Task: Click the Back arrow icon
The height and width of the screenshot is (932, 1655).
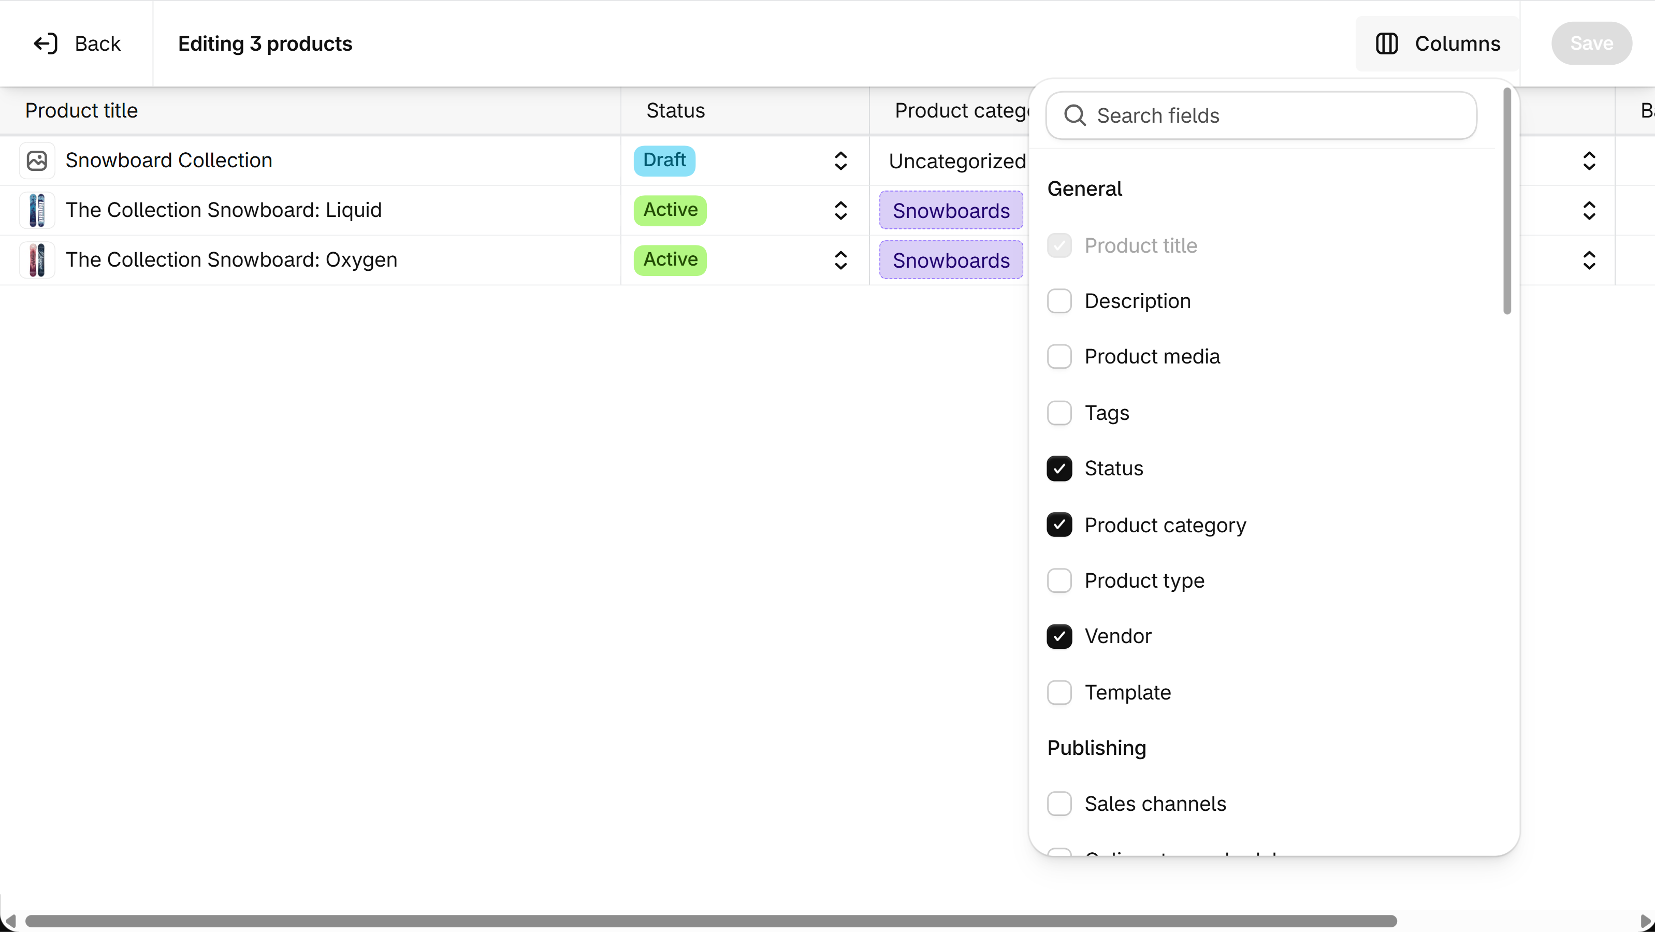Action: [46, 43]
